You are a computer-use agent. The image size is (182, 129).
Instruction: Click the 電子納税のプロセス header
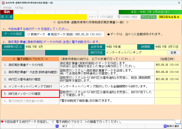click(30, 59)
